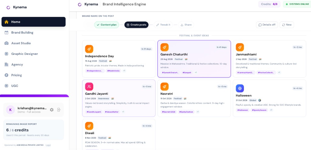This screenshot has width=311, height=150.
Task: Click the #GarbaFashion hashtag chip
Action: coord(186,112)
